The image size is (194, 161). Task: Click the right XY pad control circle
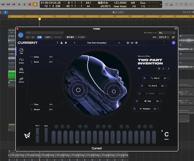pyautogui.click(x=114, y=91)
